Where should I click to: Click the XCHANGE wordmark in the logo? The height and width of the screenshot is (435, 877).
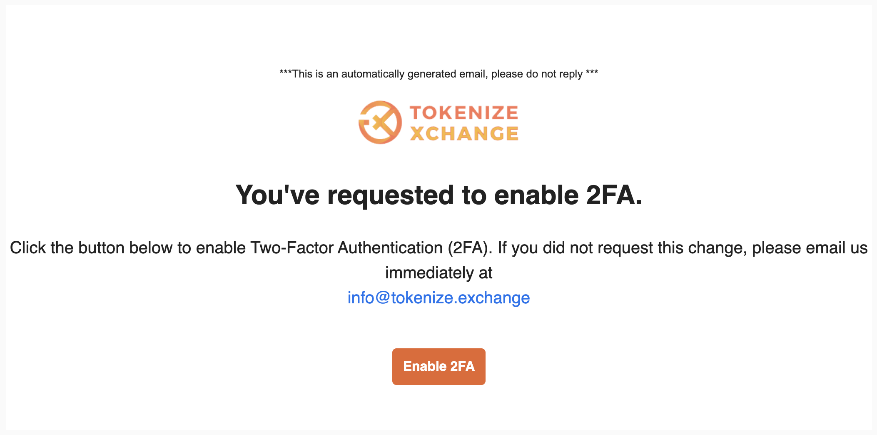coord(464,134)
